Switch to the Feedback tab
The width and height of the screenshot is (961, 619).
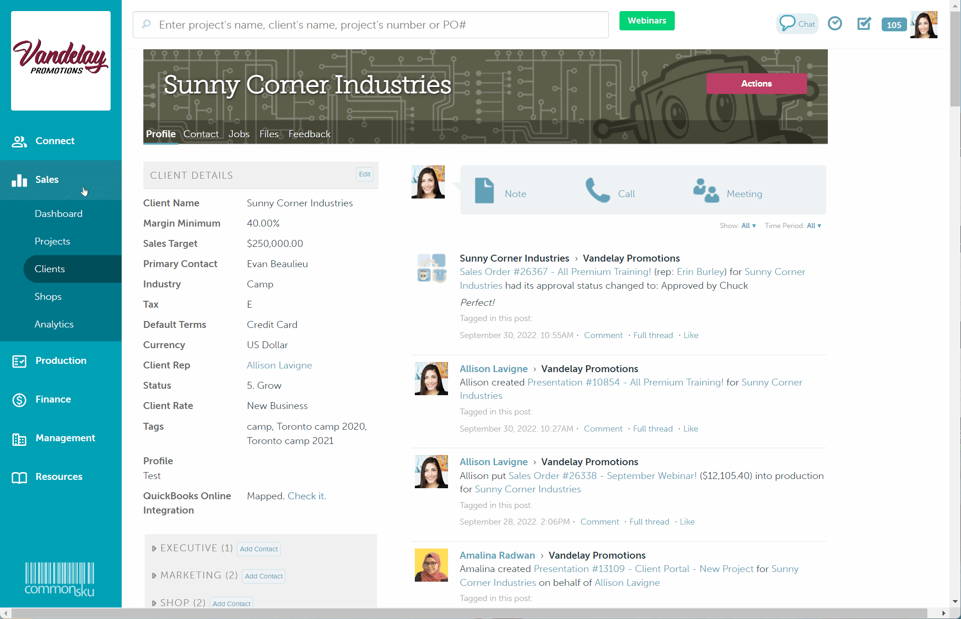(x=309, y=134)
